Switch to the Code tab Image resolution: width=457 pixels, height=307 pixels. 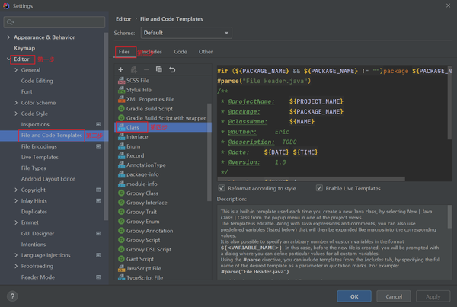pos(181,52)
